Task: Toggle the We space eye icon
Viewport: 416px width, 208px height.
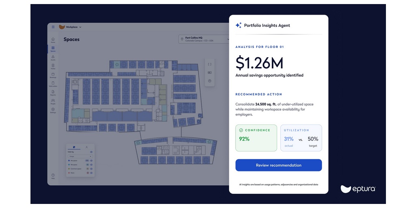Action: (x=91, y=165)
